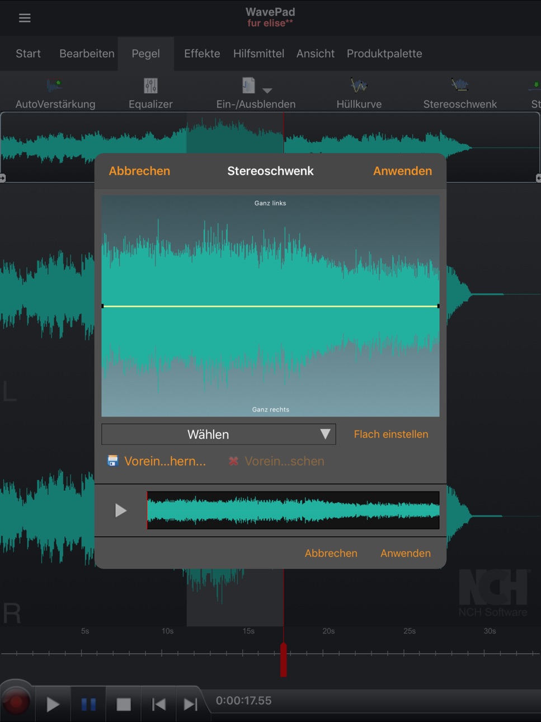541x722 pixels.
Task: Switch to the Bearbeiten tab
Action: [x=87, y=54]
